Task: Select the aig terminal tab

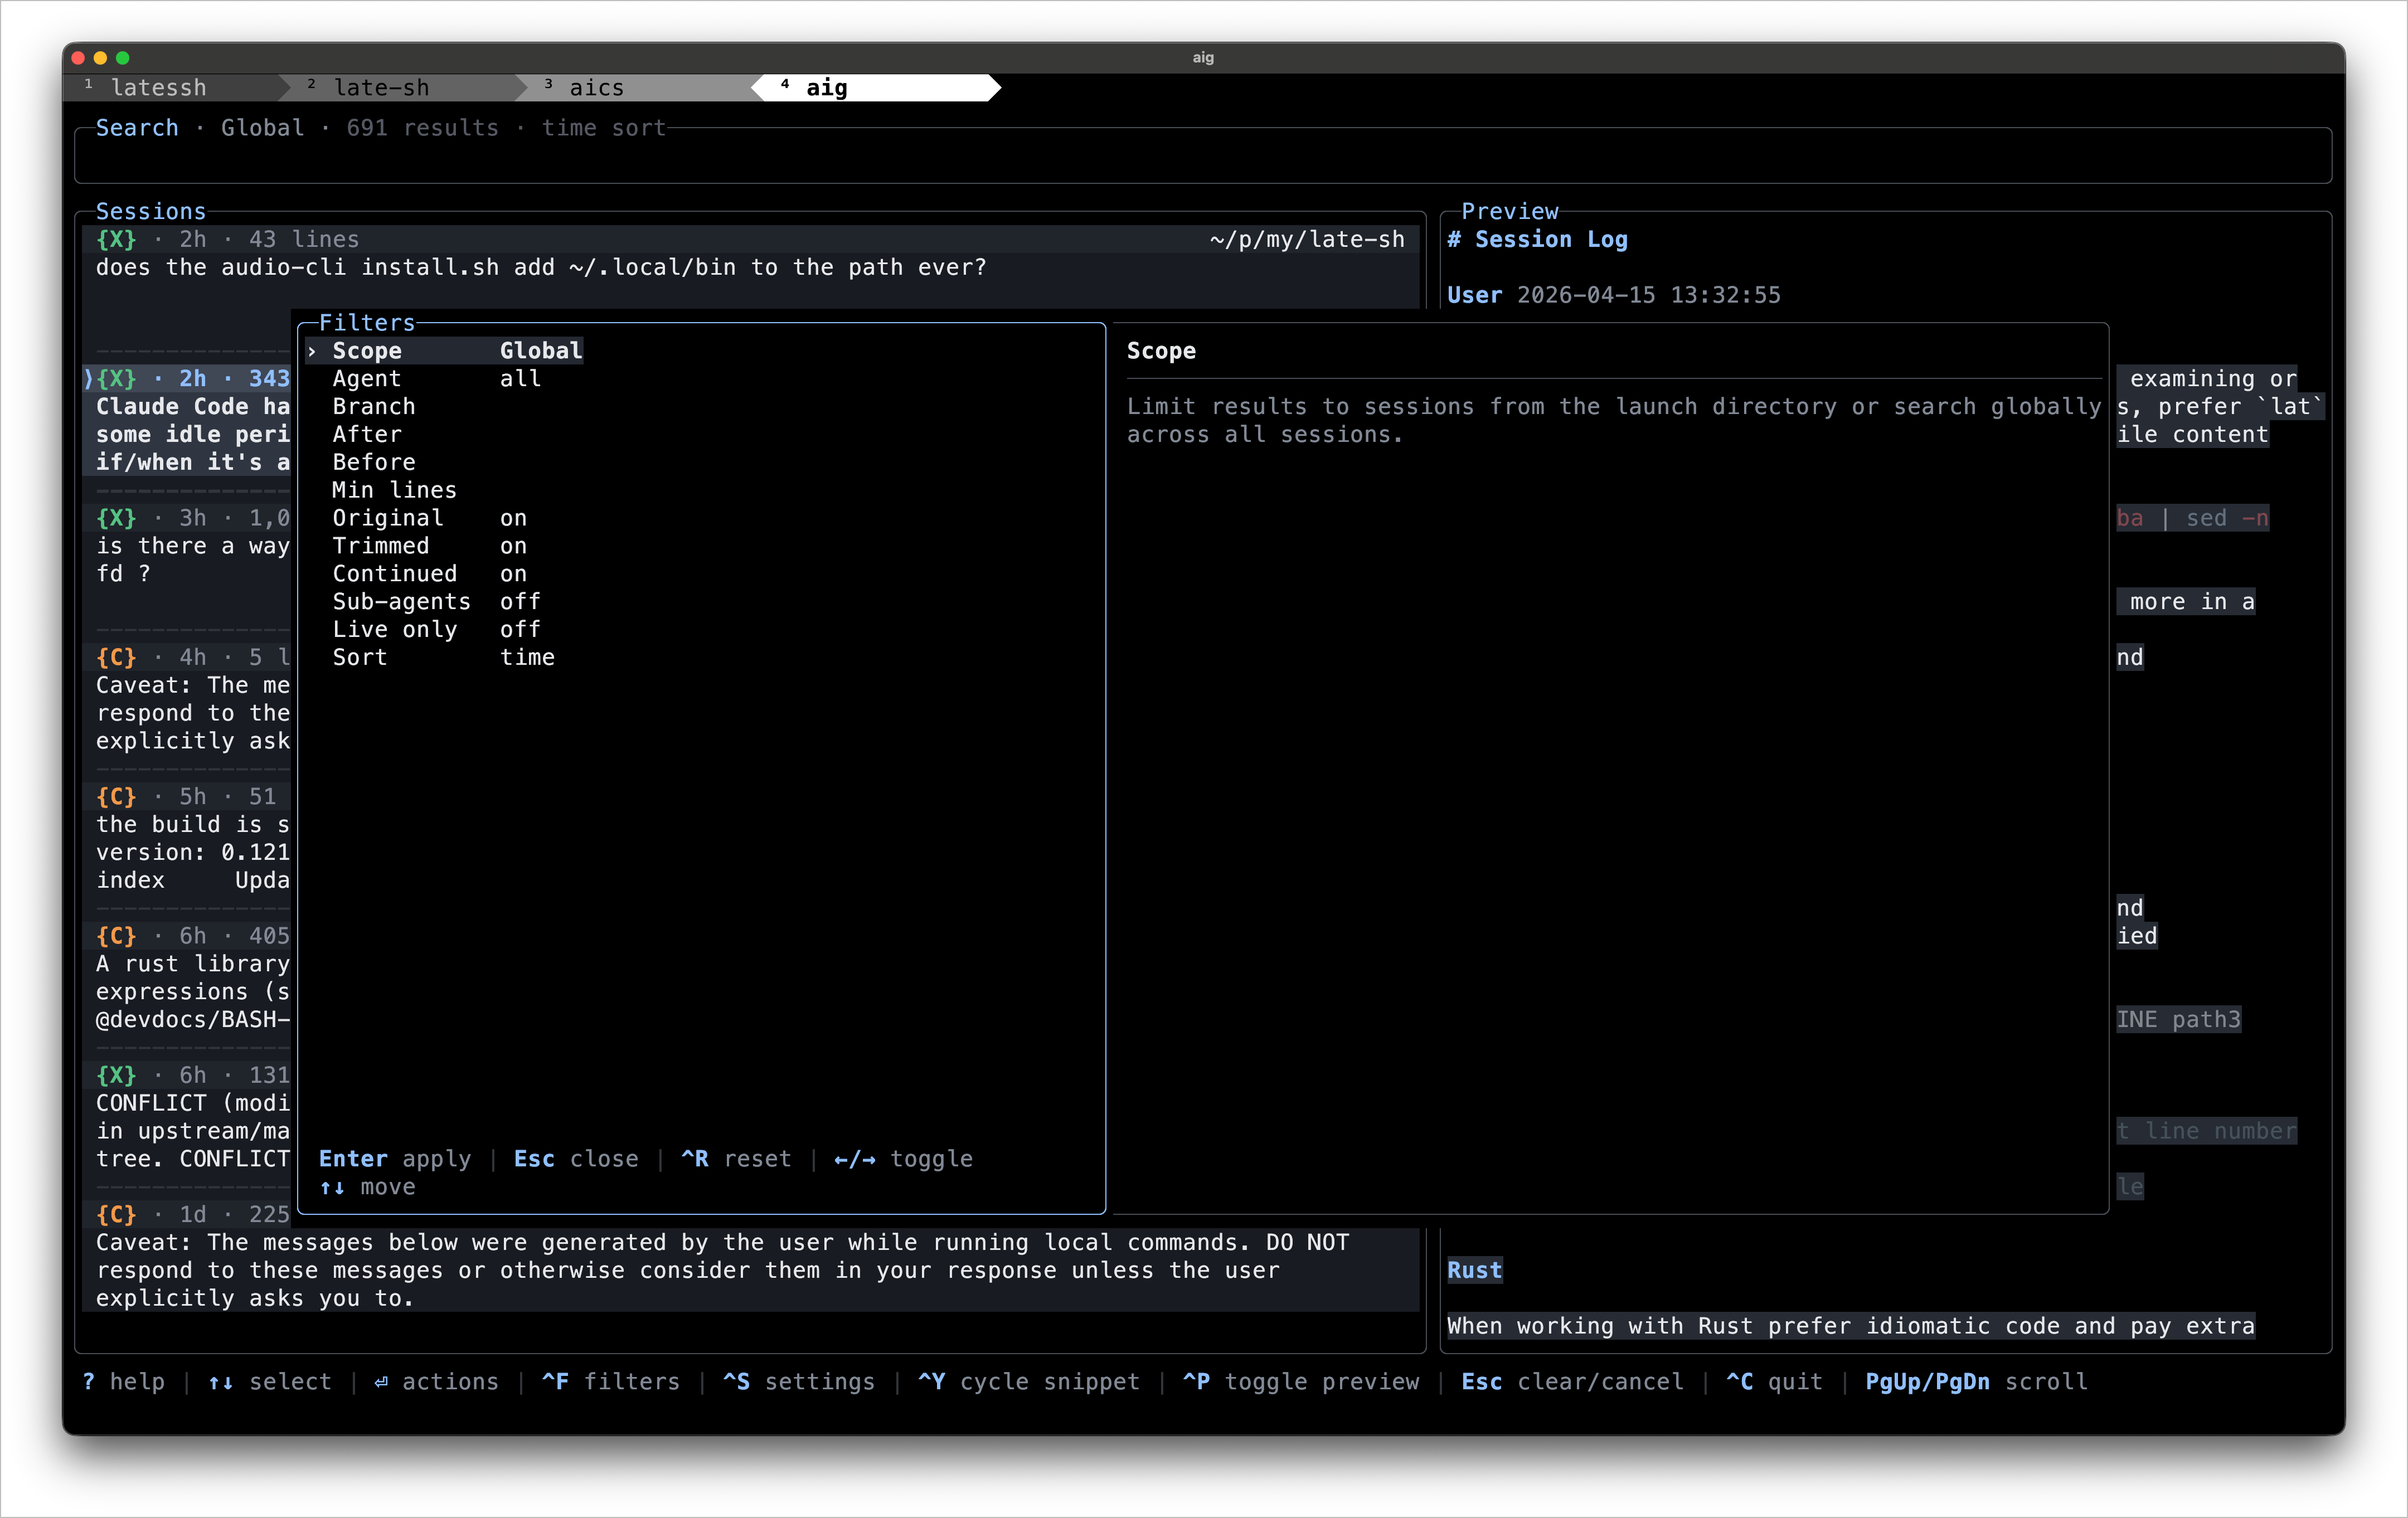Action: pyautogui.click(x=875, y=88)
